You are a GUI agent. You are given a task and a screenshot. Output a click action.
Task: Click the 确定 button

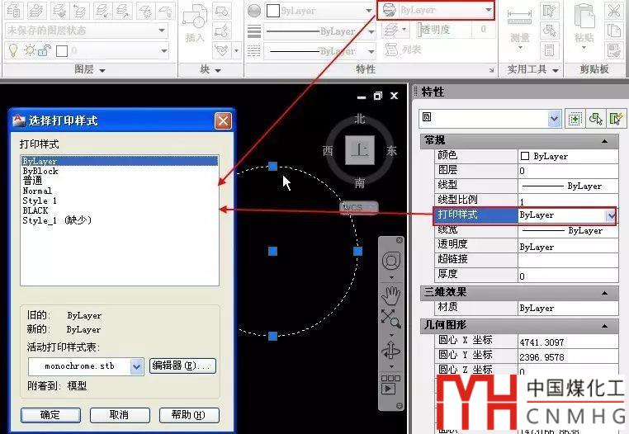point(50,415)
